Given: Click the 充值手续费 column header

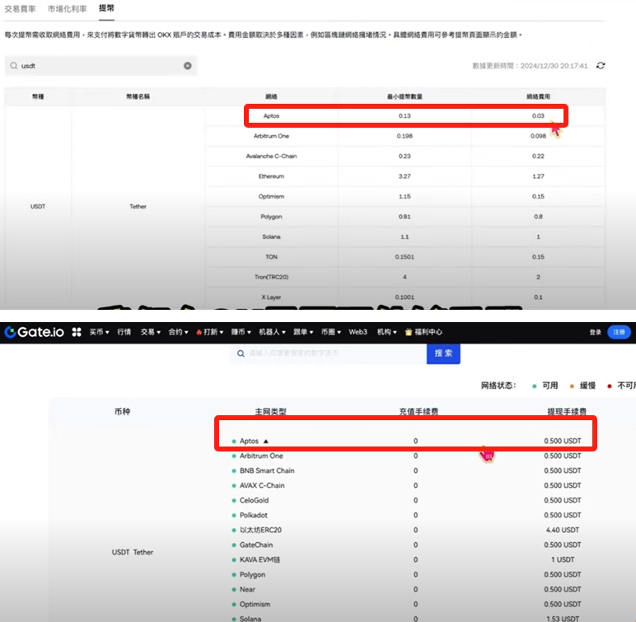Looking at the screenshot, I should click(419, 411).
